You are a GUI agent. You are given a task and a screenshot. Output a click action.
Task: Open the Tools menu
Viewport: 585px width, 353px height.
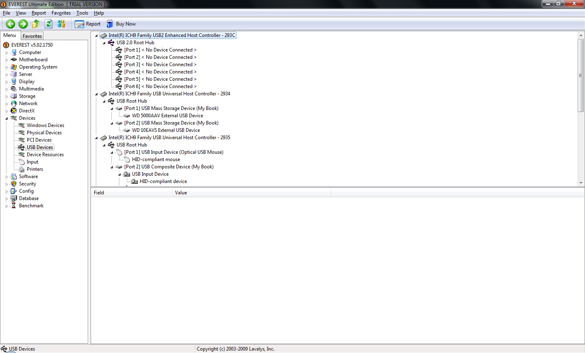point(82,13)
